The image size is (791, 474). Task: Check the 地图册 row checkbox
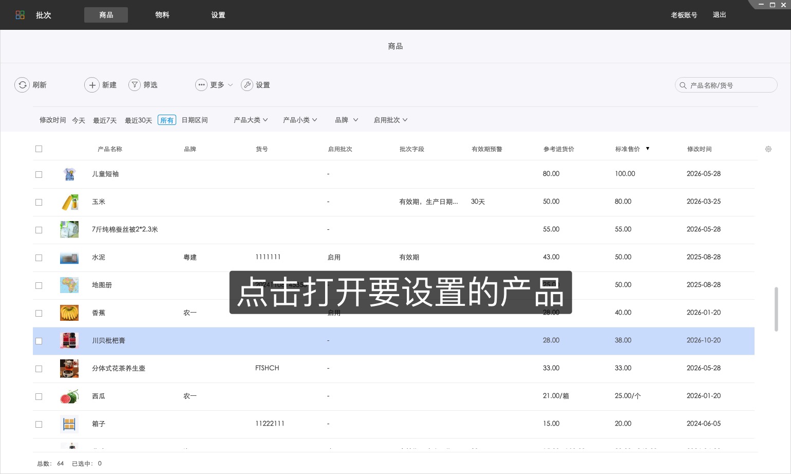39,285
